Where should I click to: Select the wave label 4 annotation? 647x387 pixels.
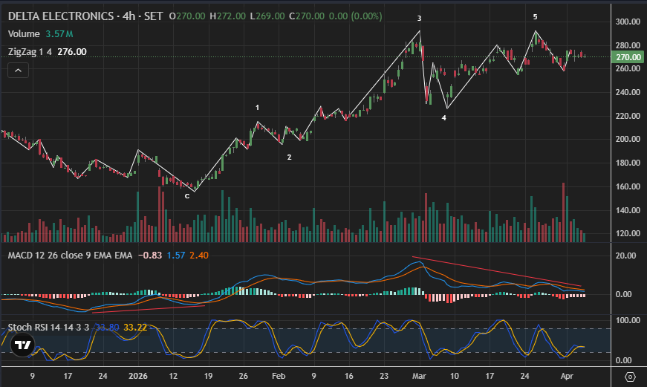(444, 118)
